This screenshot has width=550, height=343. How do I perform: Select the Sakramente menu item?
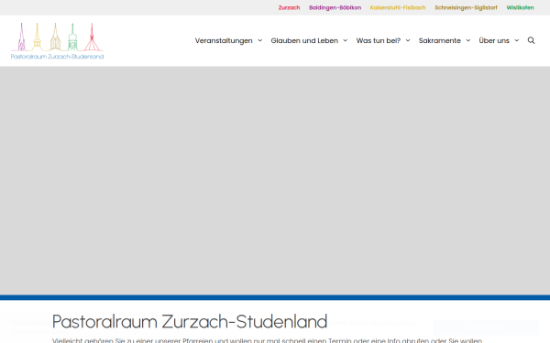(x=439, y=40)
